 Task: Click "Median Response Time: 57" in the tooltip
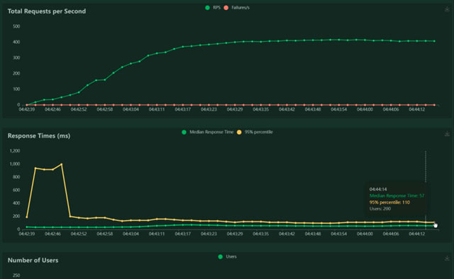click(x=397, y=196)
